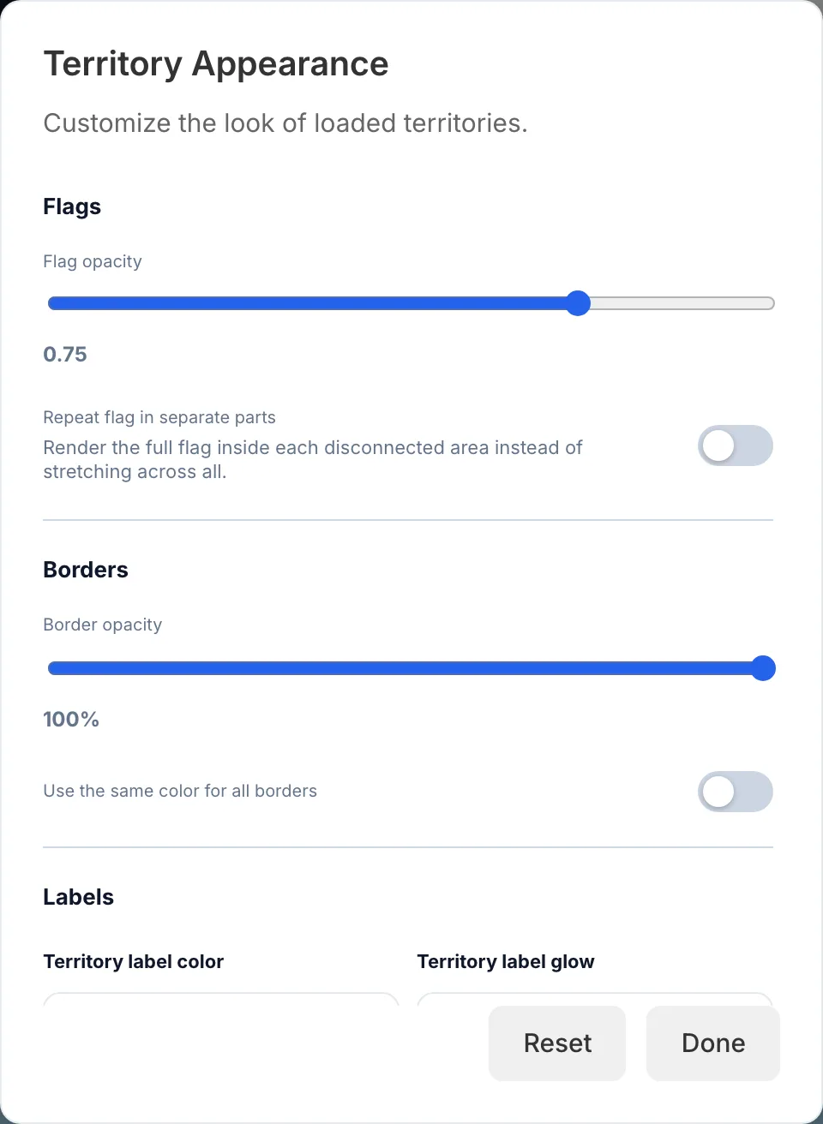The width and height of the screenshot is (823, 1124).
Task: Open the Territory label color field
Action: click(221, 999)
